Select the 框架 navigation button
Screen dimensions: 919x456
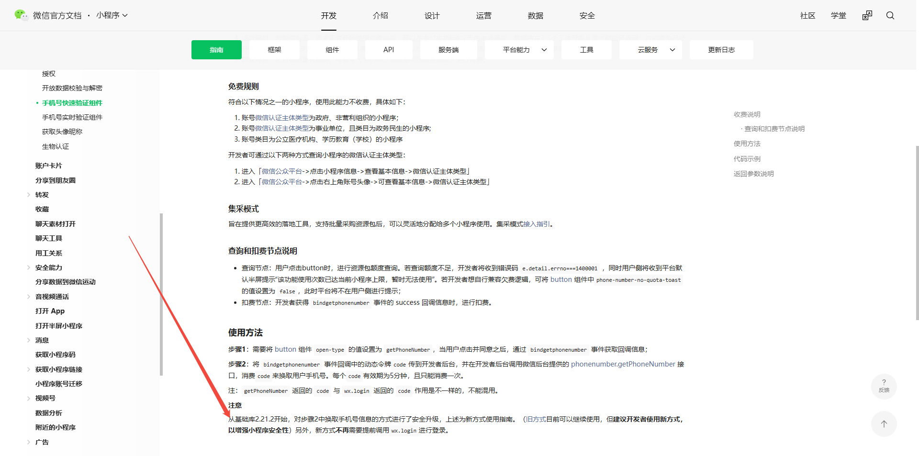point(274,50)
